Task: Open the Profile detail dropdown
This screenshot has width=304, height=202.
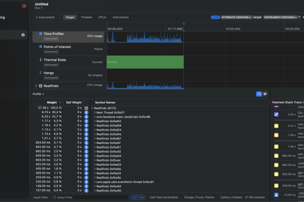Action: point(39,94)
